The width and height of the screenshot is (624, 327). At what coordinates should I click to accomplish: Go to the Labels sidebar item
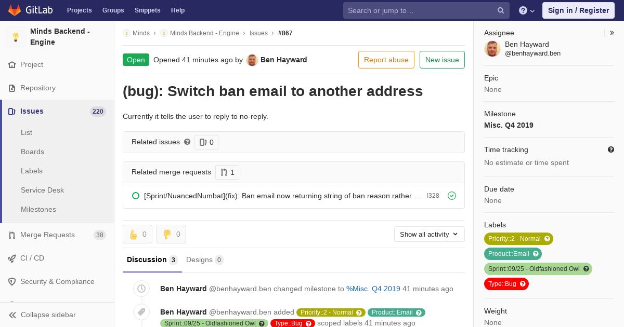coord(32,171)
